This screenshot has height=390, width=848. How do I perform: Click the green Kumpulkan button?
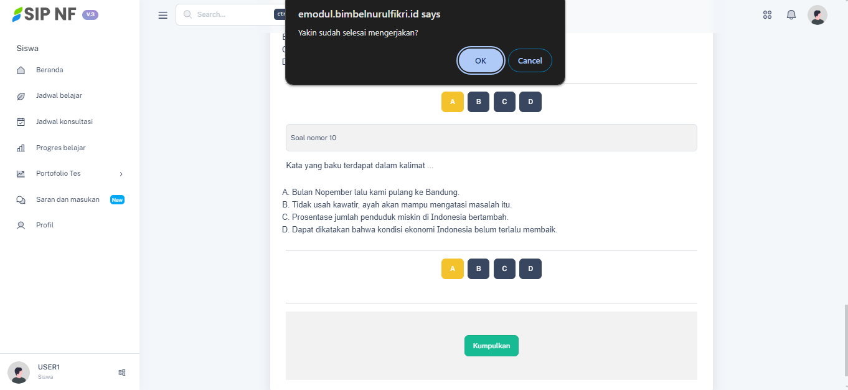(491, 346)
